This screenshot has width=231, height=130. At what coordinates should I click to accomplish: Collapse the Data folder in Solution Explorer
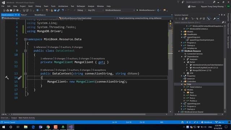(x=182, y=84)
